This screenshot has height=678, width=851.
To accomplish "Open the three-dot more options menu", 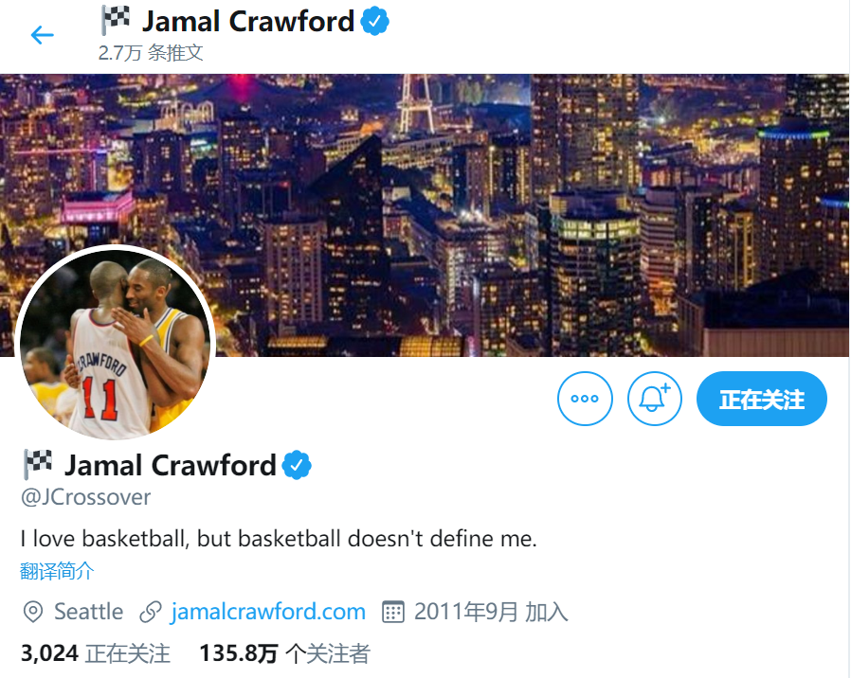I will [585, 399].
